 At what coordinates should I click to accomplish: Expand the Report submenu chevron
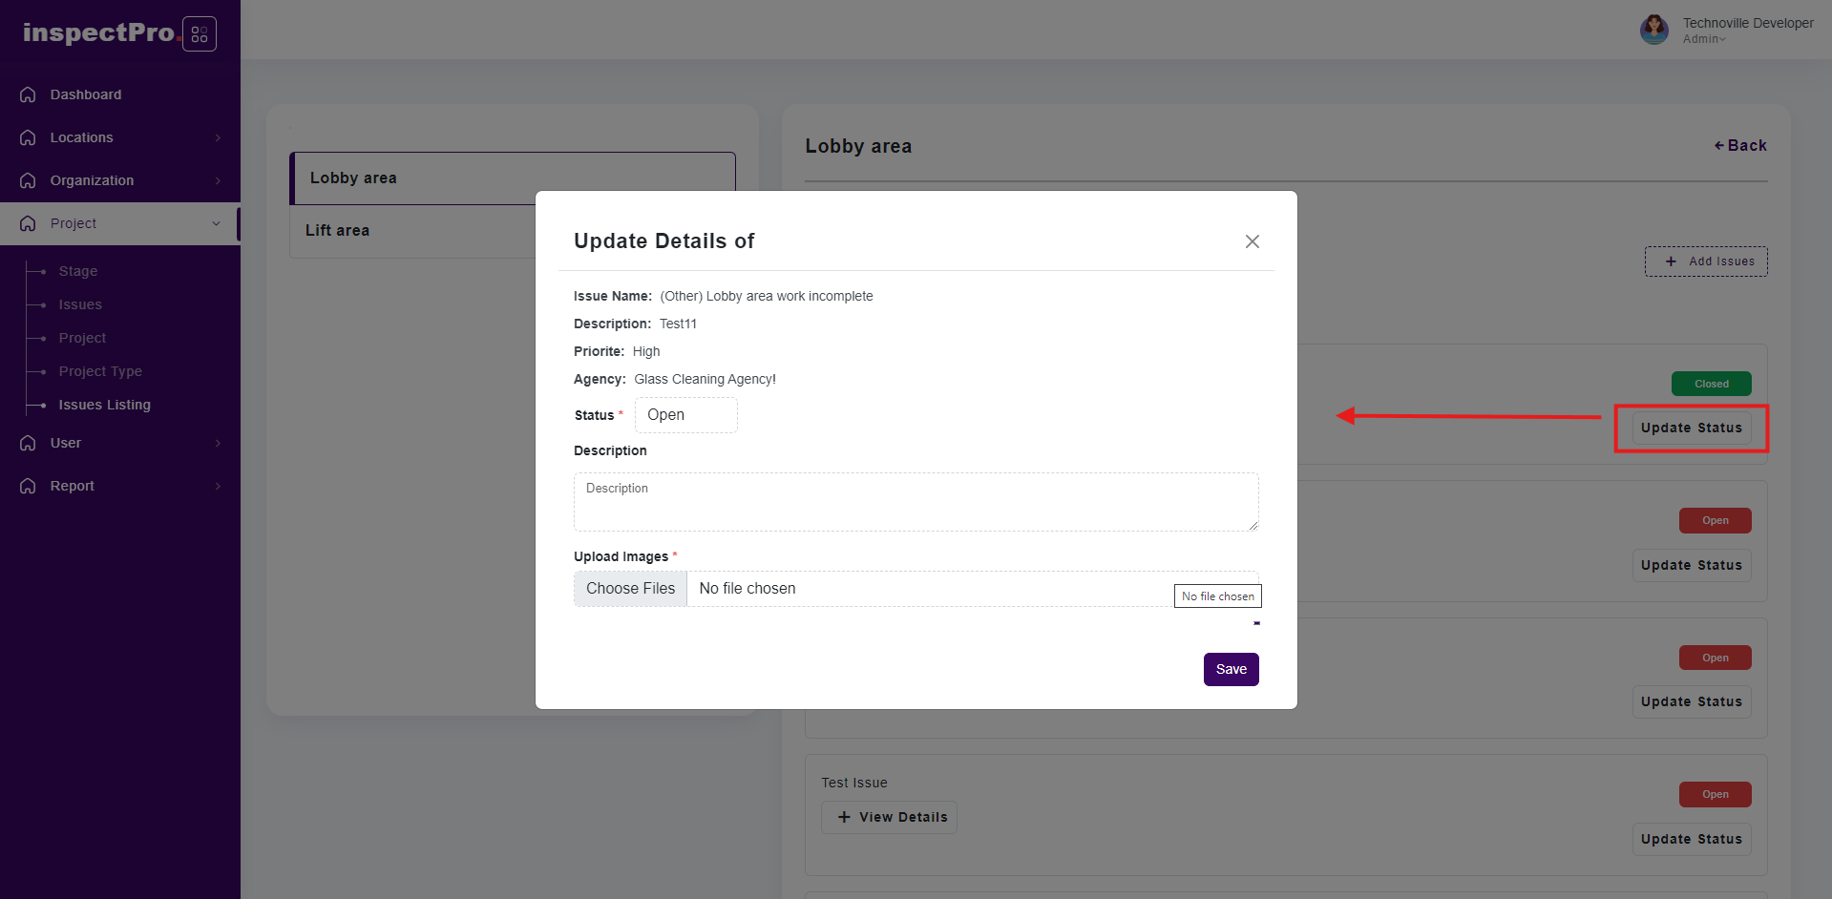pos(218,487)
